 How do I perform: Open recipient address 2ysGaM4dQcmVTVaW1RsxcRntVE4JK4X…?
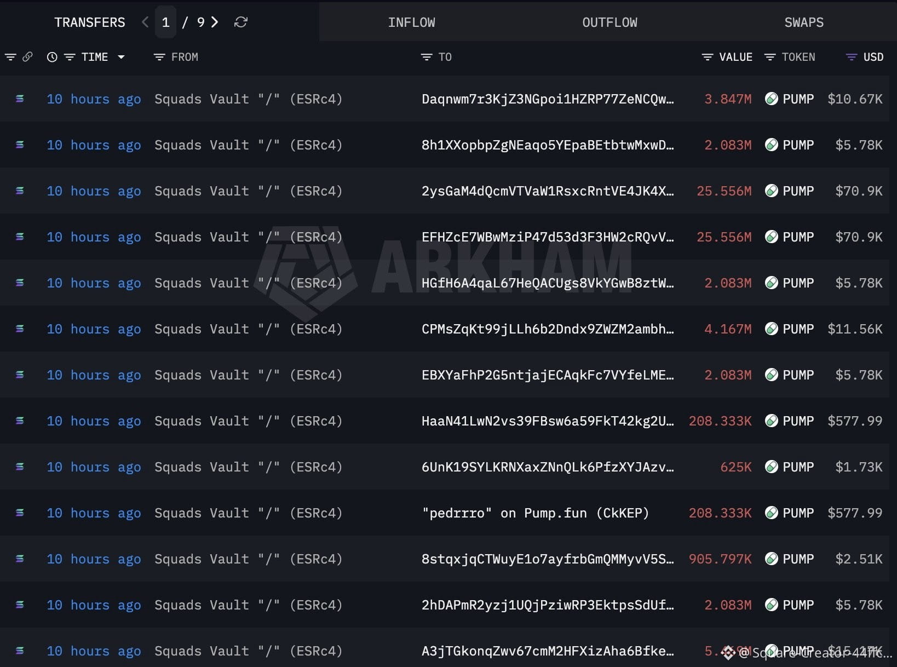[548, 191]
